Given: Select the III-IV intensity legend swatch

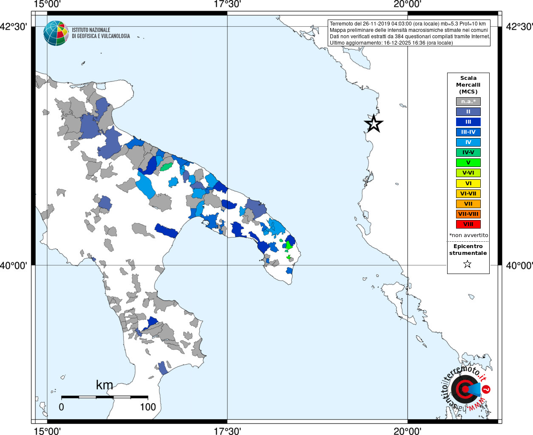Looking at the screenshot, I should 468,132.
